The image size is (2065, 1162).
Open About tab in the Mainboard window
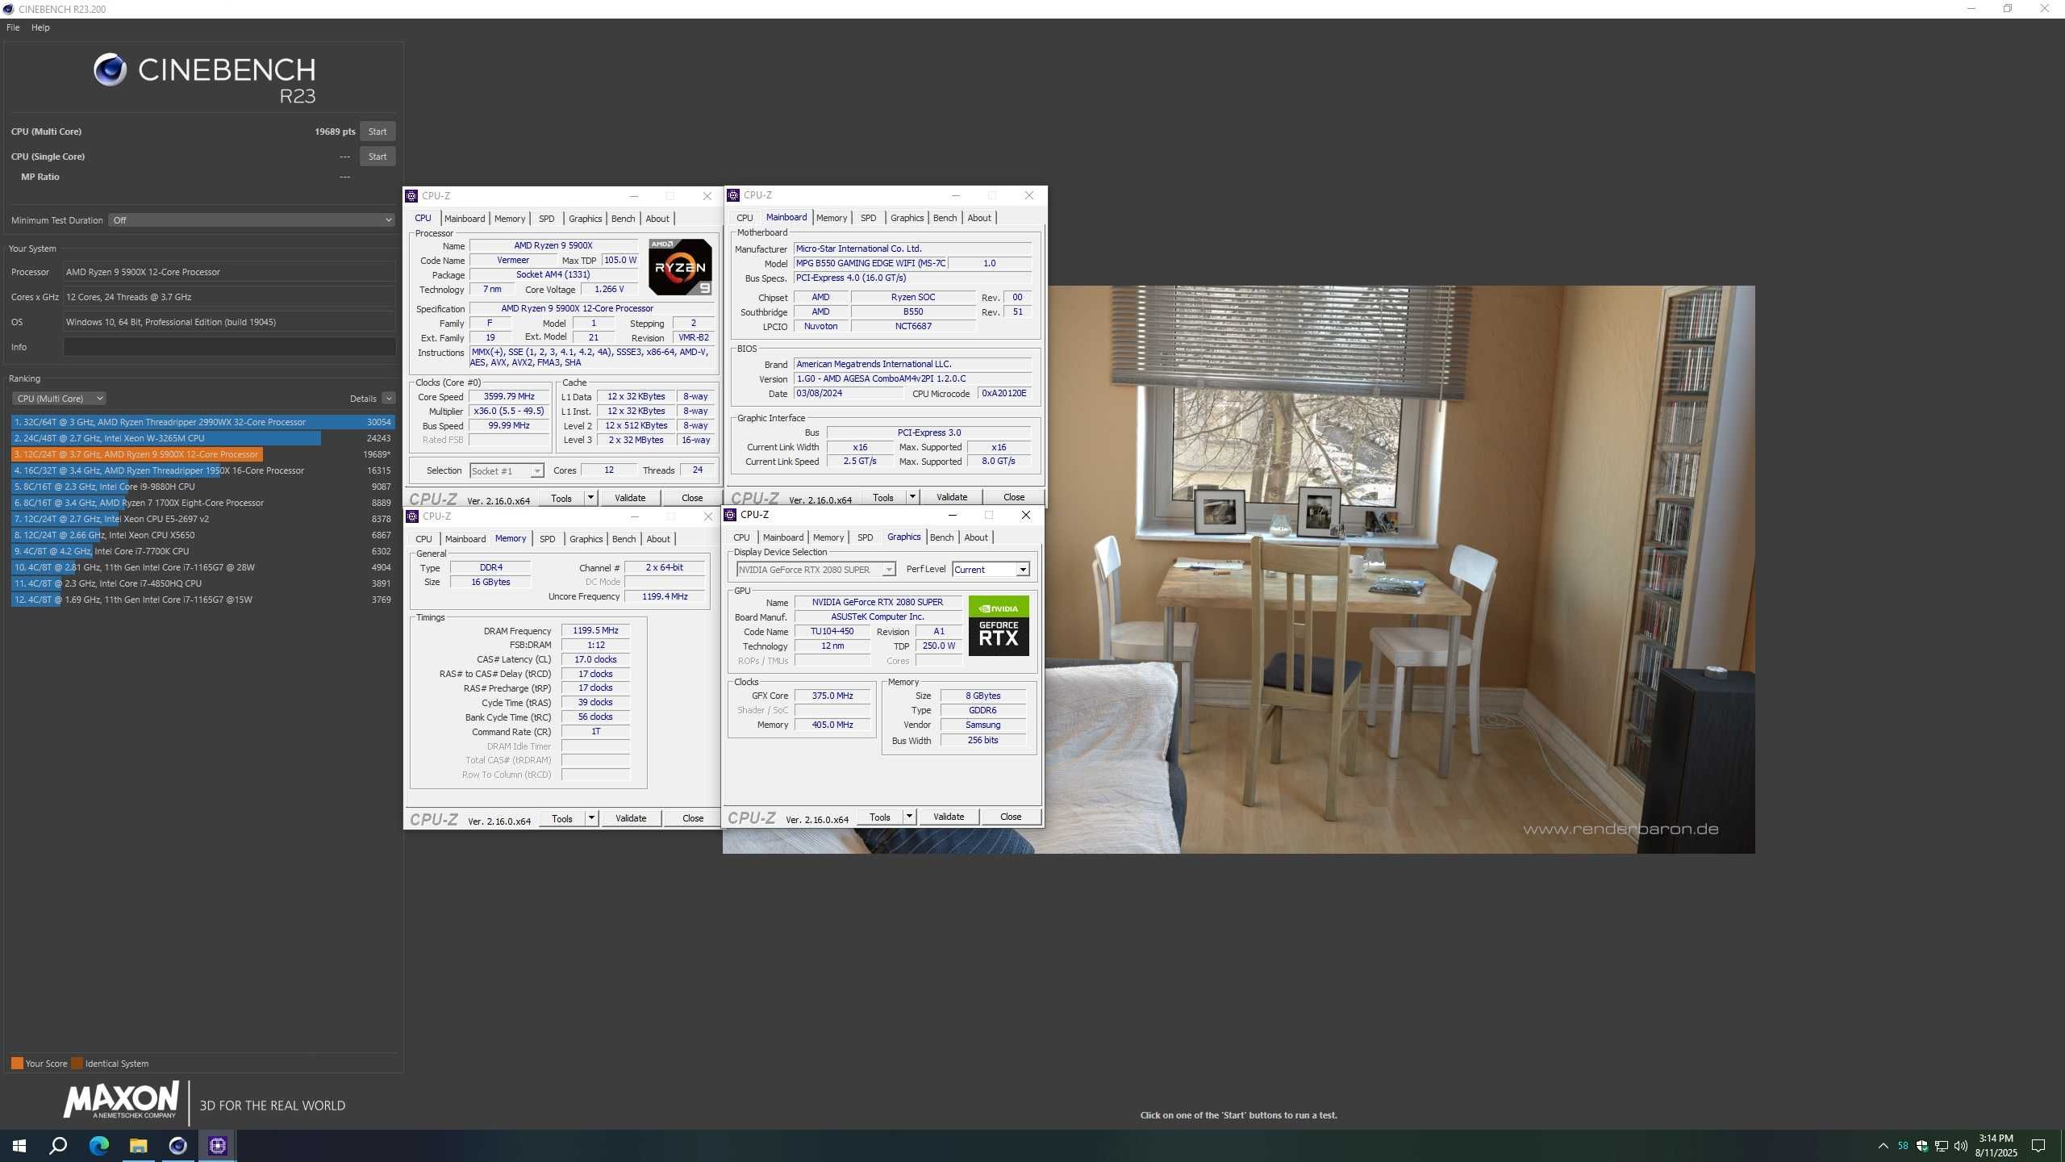(979, 218)
